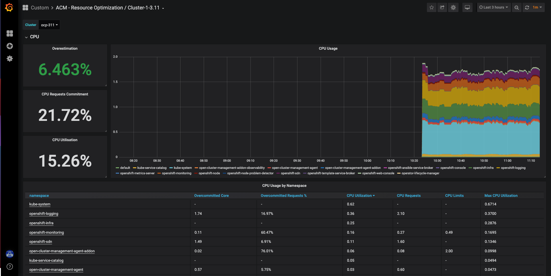551x276 pixels.
Task: Cycle view mode with monitor icon
Action: [467, 7]
